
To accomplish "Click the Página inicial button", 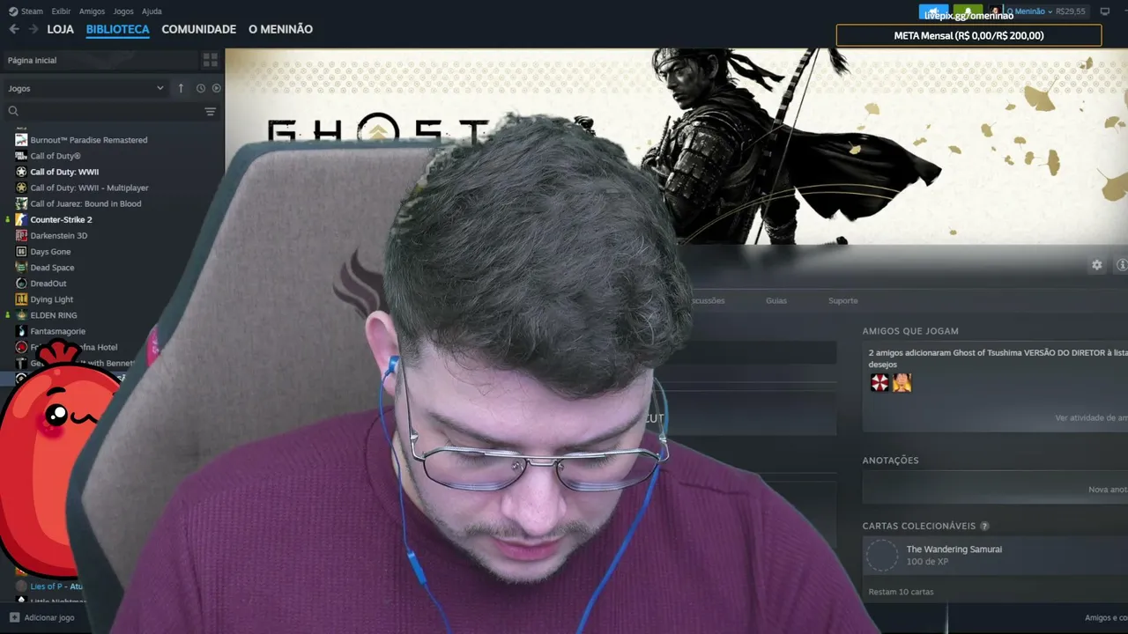I will coord(99,60).
